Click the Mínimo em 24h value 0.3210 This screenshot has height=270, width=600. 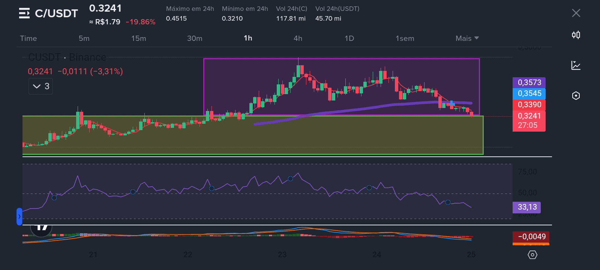[232, 18]
